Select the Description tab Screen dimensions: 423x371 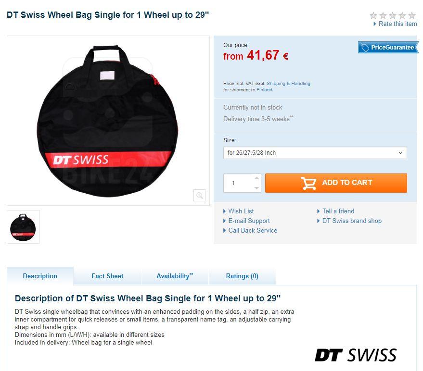[40, 276]
